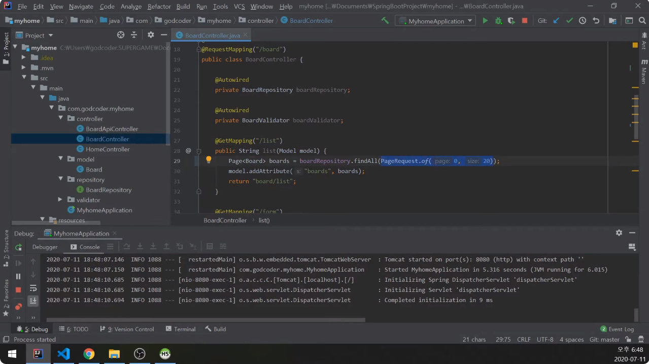Stop the application using red square in top toolbar
The height and width of the screenshot is (364, 649).
(x=525, y=21)
